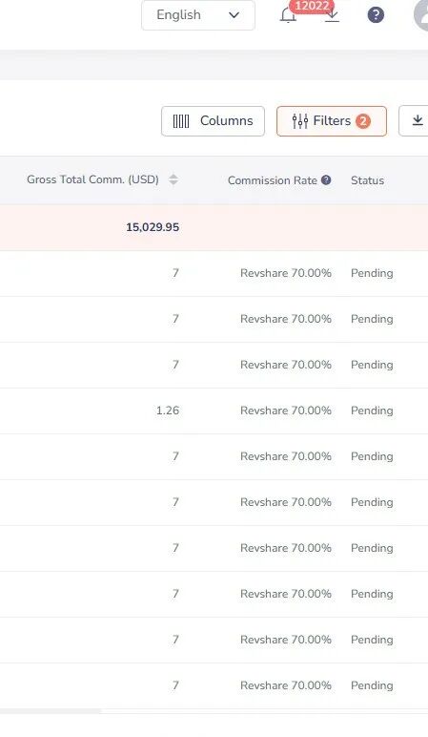Click the Filters sliders icon
Screen dimensions: 428x737
tap(300, 121)
